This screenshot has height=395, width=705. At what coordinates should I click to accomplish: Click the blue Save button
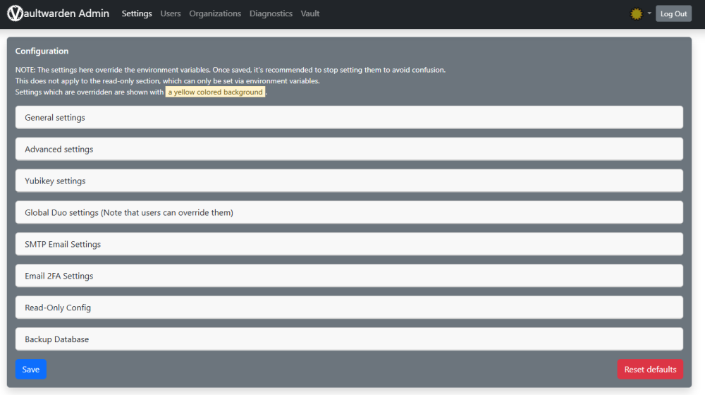(31, 370)
